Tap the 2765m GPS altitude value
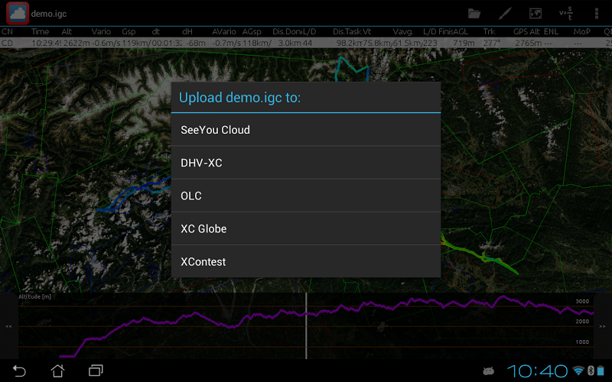This screenshot has height=382, width=612. (x=529, y=43)
